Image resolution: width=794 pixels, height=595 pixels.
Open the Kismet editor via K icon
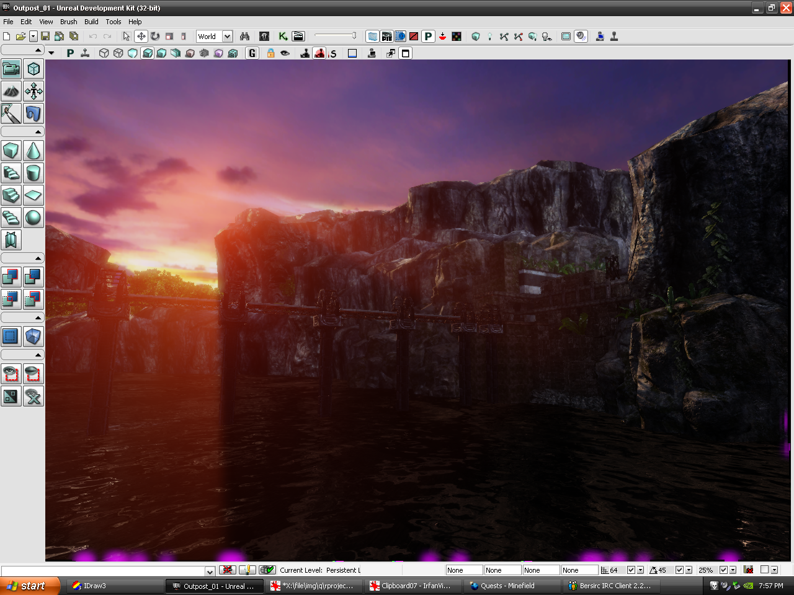283,37
